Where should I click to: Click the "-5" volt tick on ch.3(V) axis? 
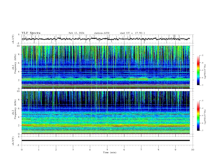pos(19,145)
